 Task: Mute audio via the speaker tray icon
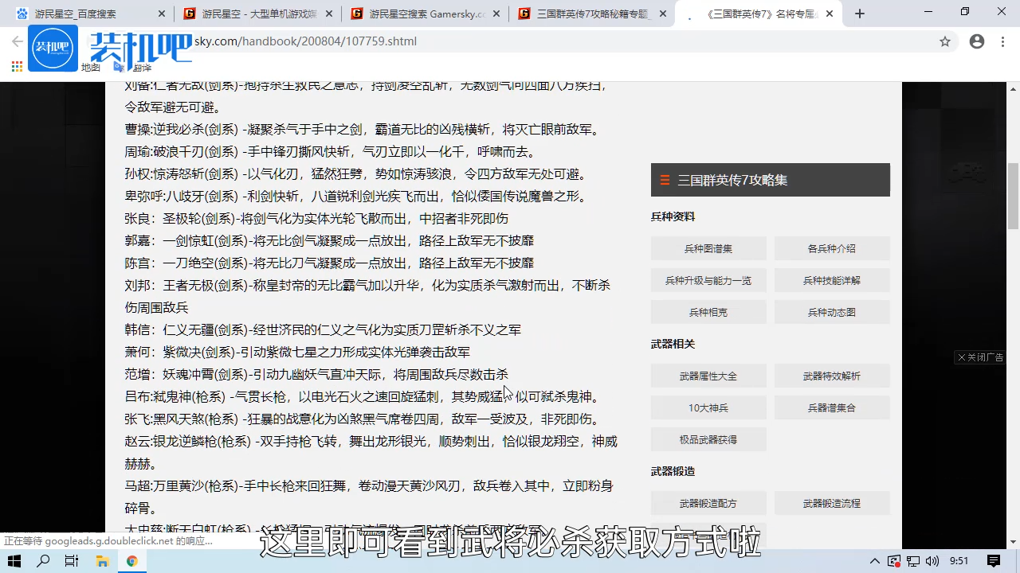click(x=934, y=561)
